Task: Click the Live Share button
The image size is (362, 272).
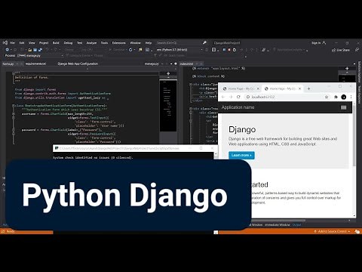Action: coord(341,50)
